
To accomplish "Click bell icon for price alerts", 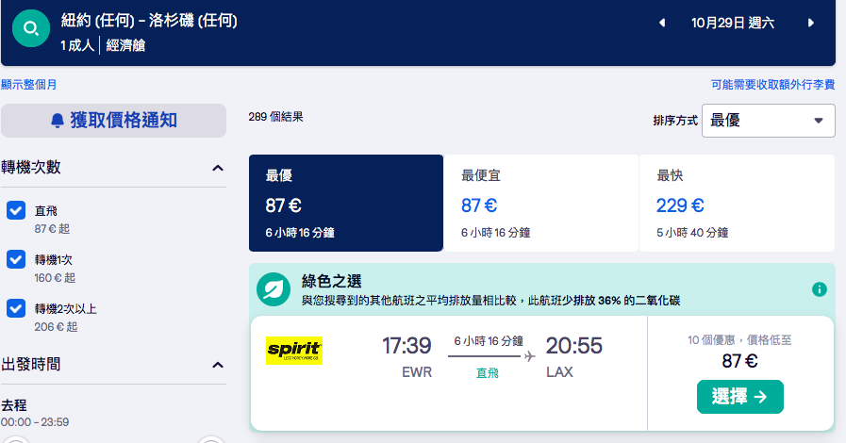I will coord(58,121).
